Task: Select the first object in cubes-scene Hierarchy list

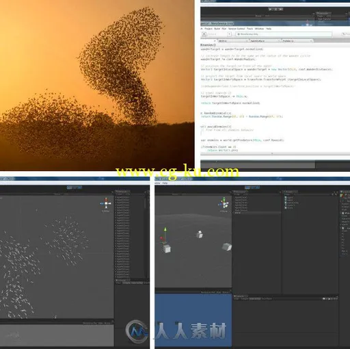Action: (241, 197)
